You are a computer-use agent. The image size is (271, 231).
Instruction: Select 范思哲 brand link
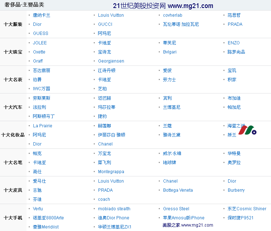tap(234, 15)
